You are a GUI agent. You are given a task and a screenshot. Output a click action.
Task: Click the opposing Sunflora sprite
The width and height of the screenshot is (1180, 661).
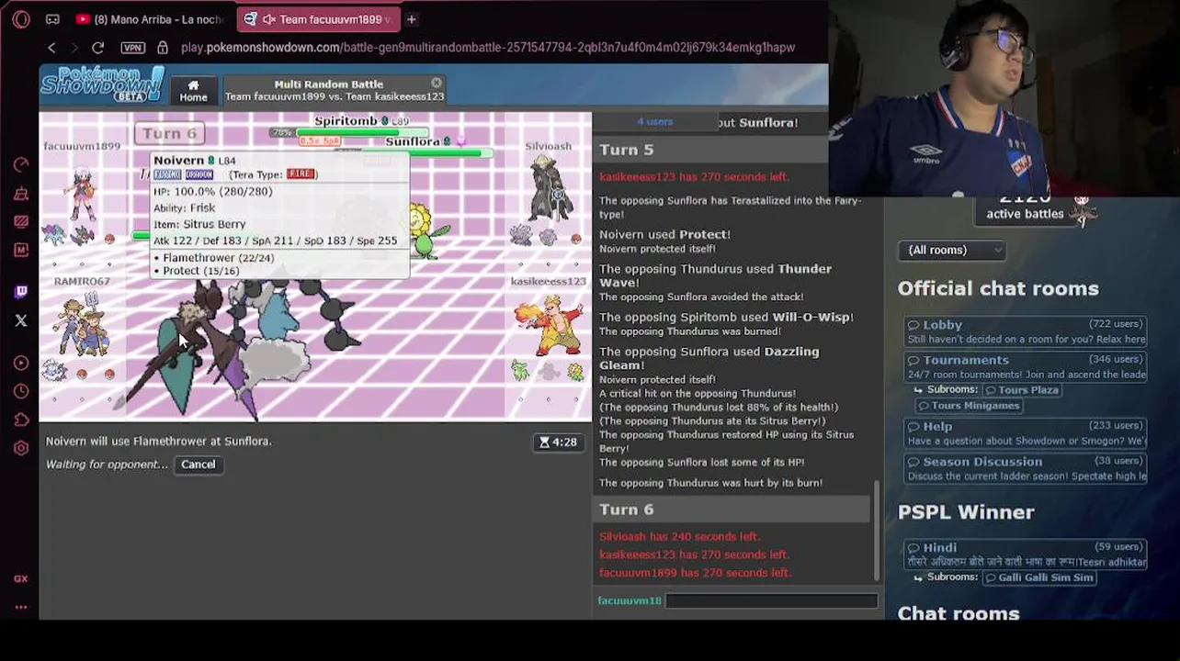[x=425, y=230]
